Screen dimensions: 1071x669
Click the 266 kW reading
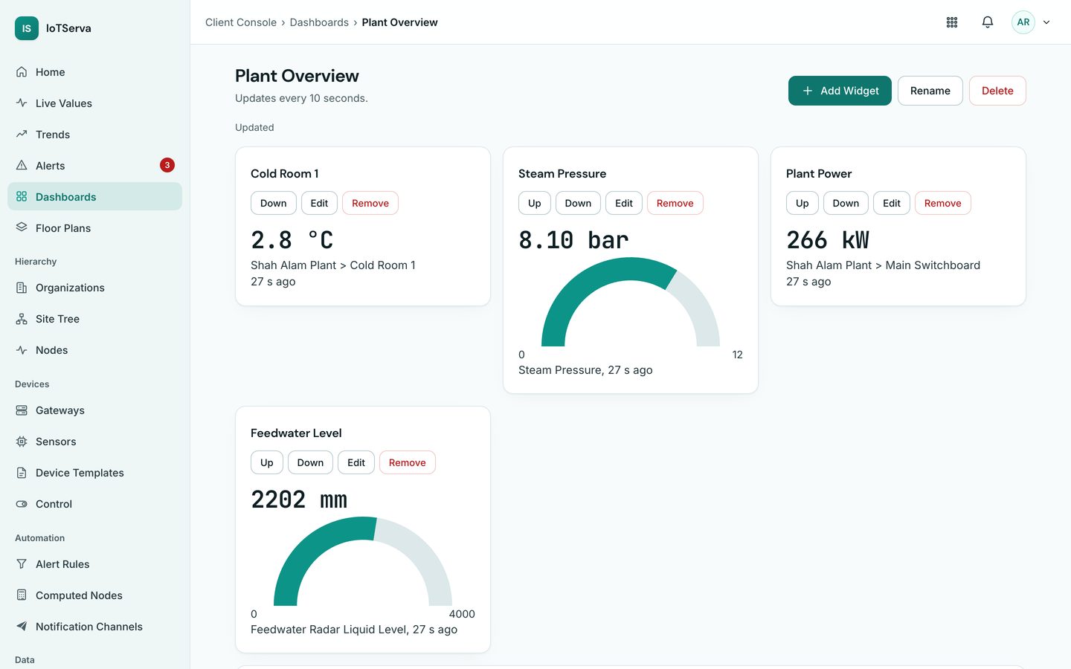coord(828,240)
